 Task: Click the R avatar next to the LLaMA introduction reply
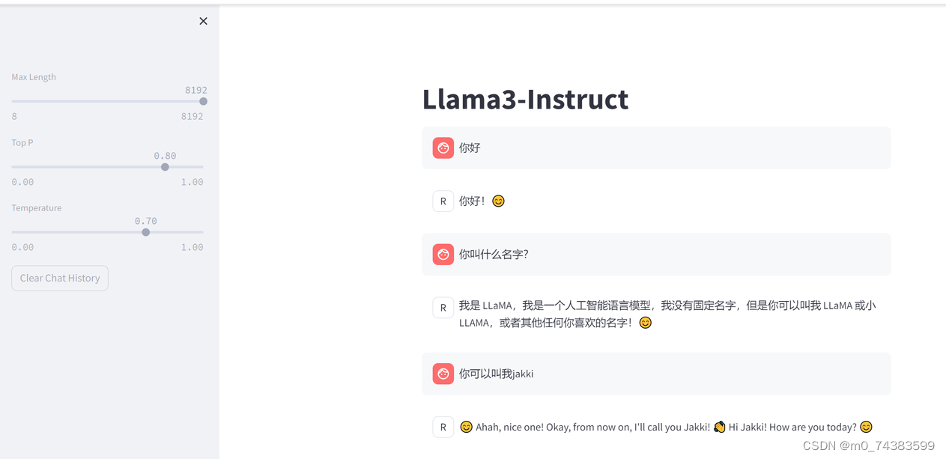click(x=443, y=307)
